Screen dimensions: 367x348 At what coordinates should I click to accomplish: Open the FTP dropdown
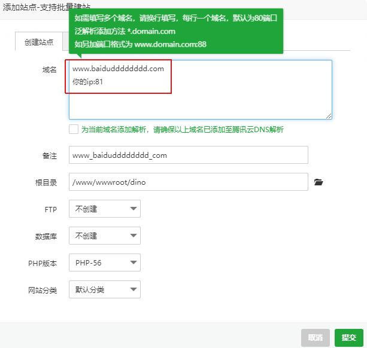click(x=105, y=209)
